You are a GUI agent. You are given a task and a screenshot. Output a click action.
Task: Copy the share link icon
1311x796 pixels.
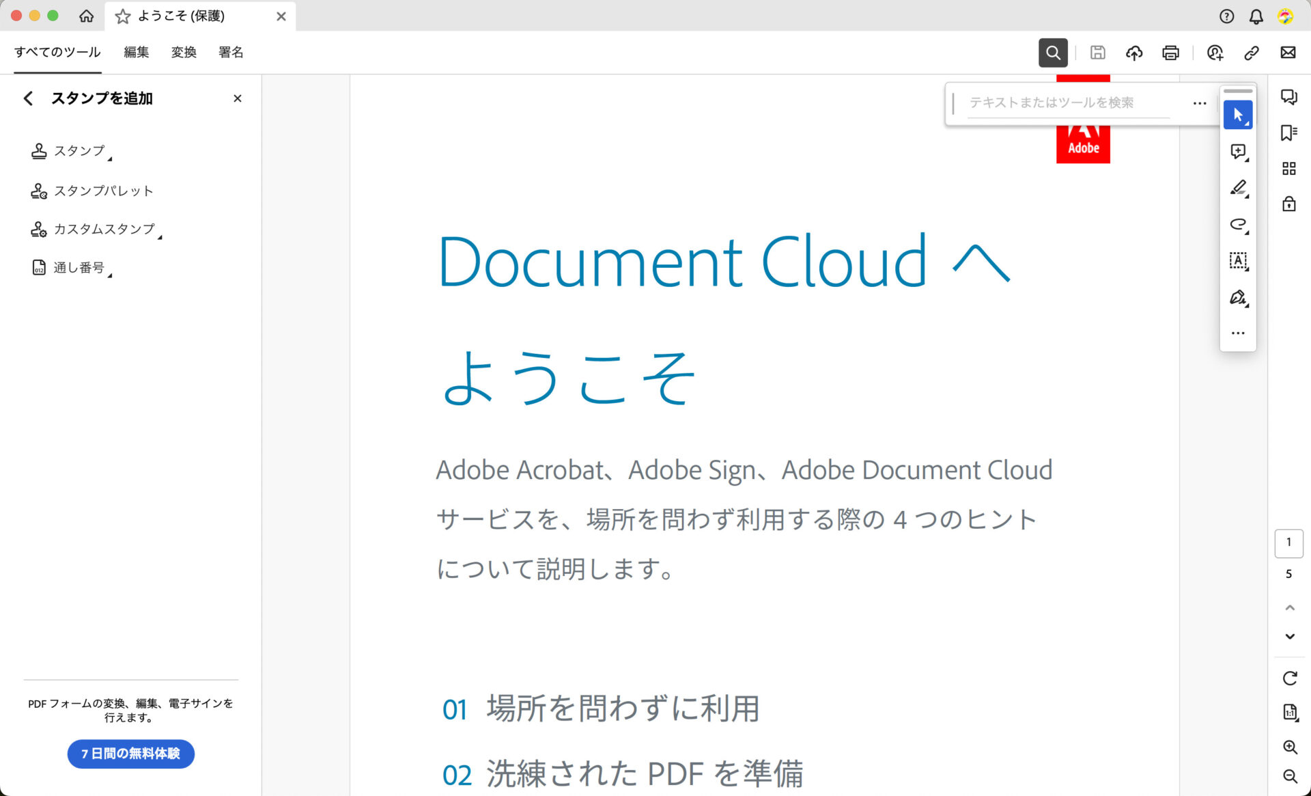1251,53
